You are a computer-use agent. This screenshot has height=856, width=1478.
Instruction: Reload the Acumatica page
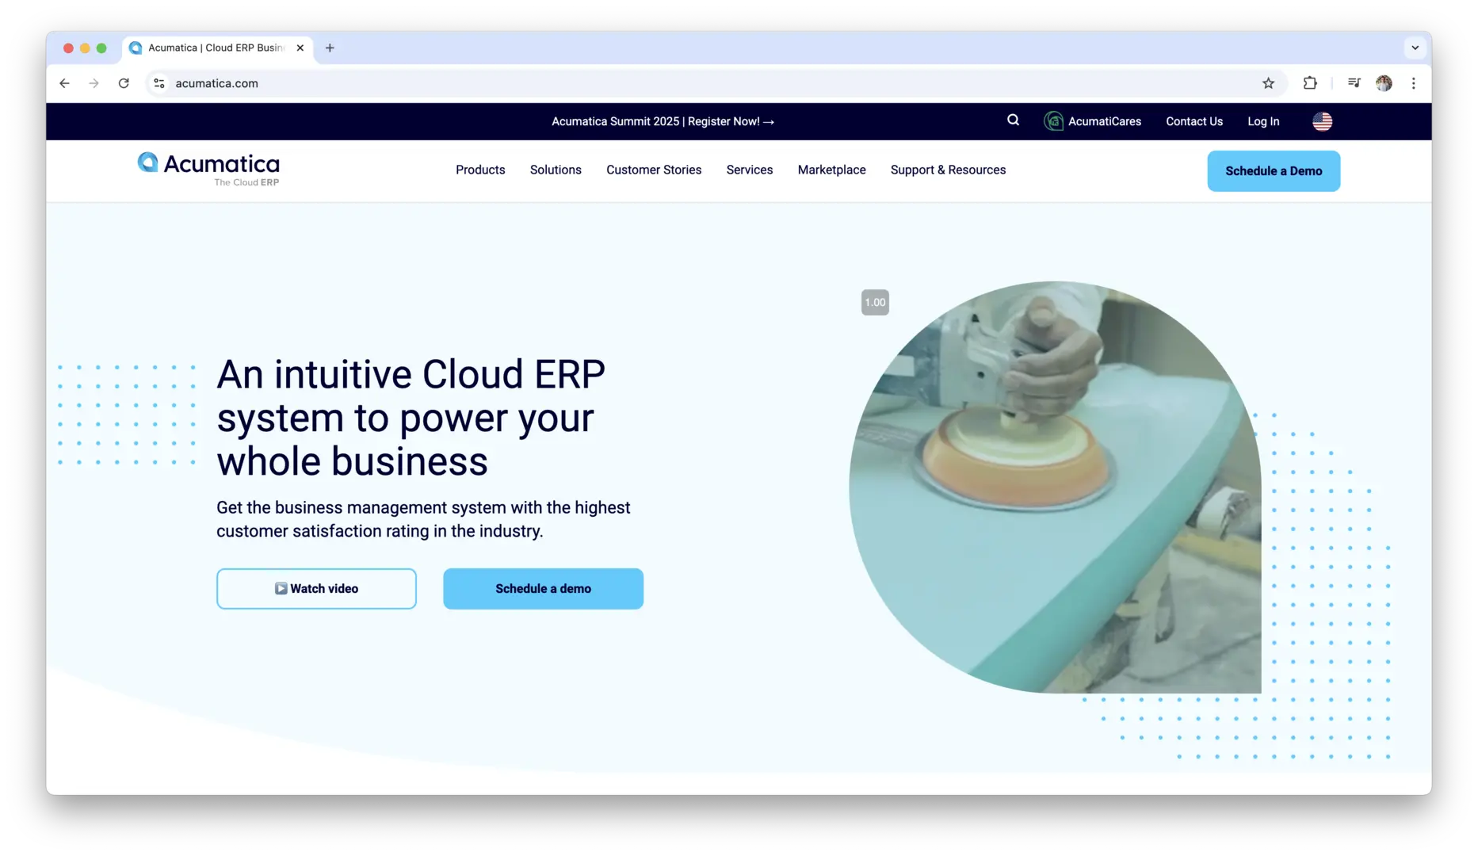tap(124, 83)
